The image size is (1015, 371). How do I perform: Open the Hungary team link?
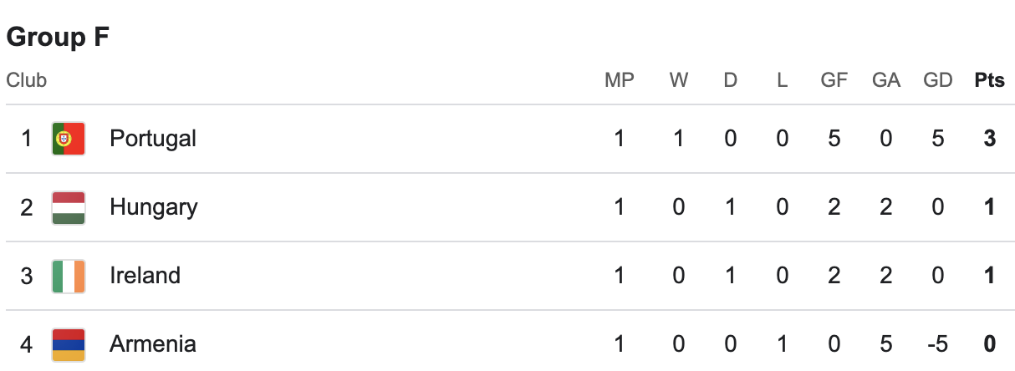[x=154, y=207]
